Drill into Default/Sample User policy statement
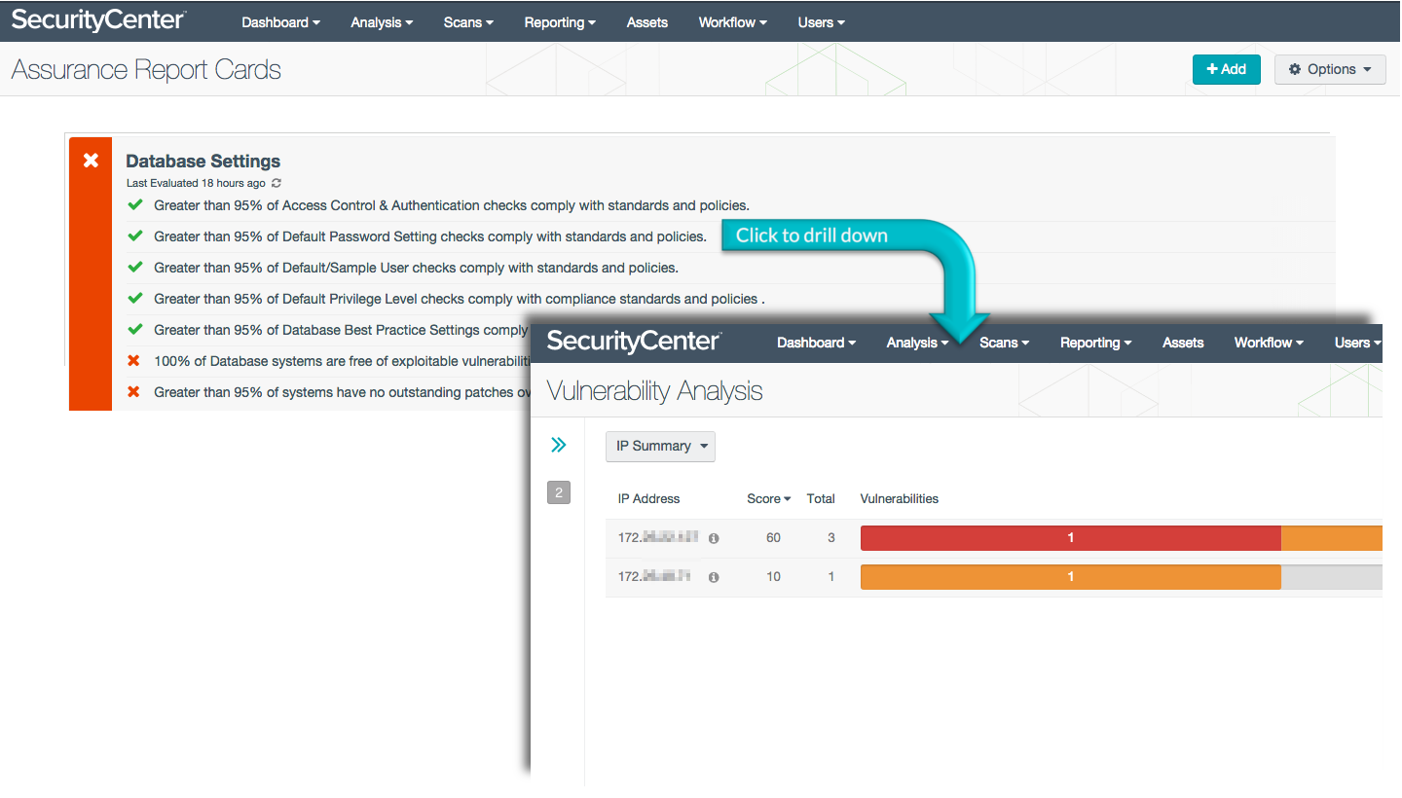This screenshot has width=1402, height=798. pyautogui.click(x=416, y=268)
